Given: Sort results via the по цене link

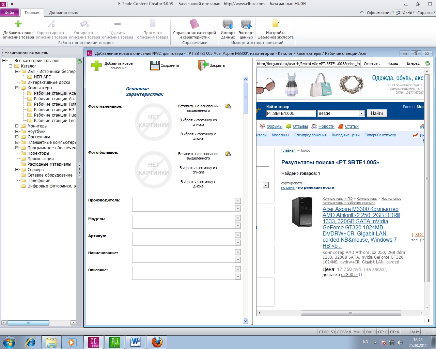Looking at the screenshot, I should click(288, 188).
